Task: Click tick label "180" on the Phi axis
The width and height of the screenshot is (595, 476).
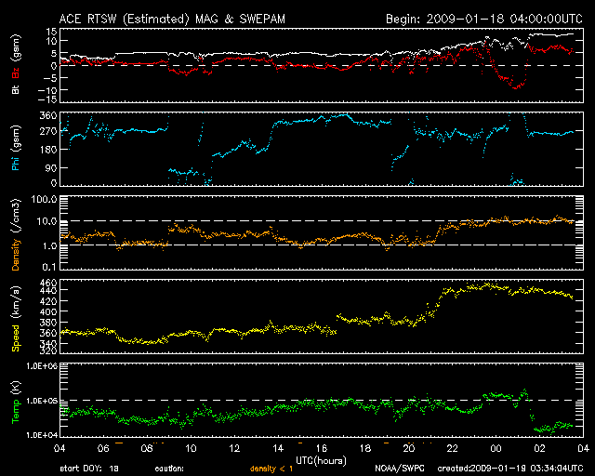Action: tap(48, 150)
